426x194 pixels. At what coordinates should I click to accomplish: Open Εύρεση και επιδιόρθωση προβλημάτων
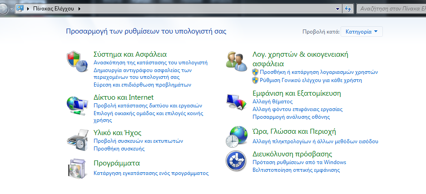(x=142, y=85)
